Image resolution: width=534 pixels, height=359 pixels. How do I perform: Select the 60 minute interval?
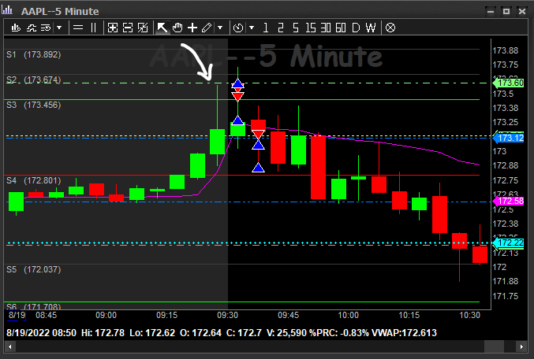[340, 28]
